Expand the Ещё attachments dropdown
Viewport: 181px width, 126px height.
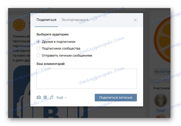(x=62, y=98)
